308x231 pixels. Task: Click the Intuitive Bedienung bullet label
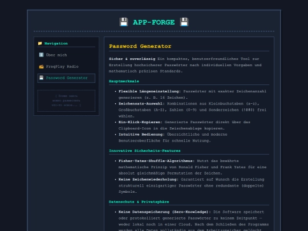coord(141,135)
